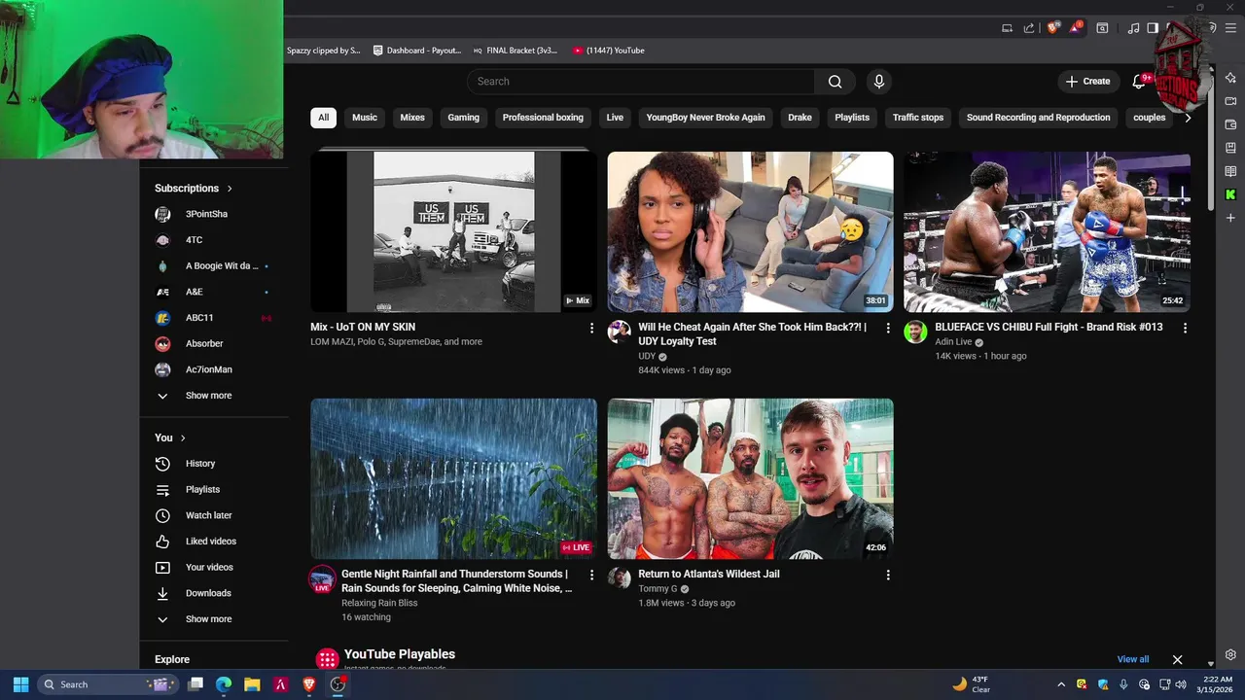Open Microsoft Edge from taskbar
1245x700 pixels.
coord(224,684)
